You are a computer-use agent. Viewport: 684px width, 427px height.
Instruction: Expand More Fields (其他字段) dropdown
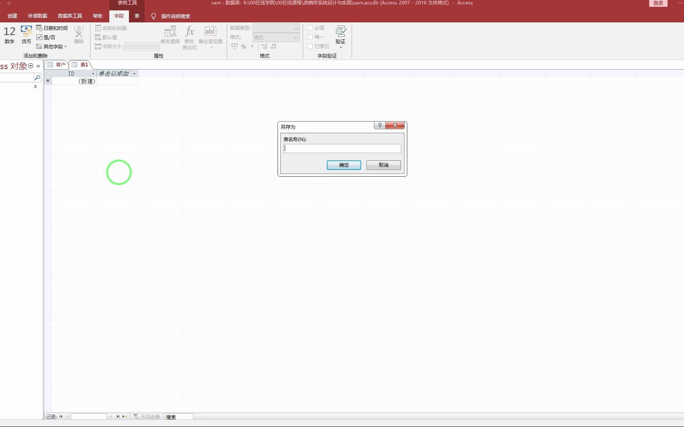click(52, 46)
